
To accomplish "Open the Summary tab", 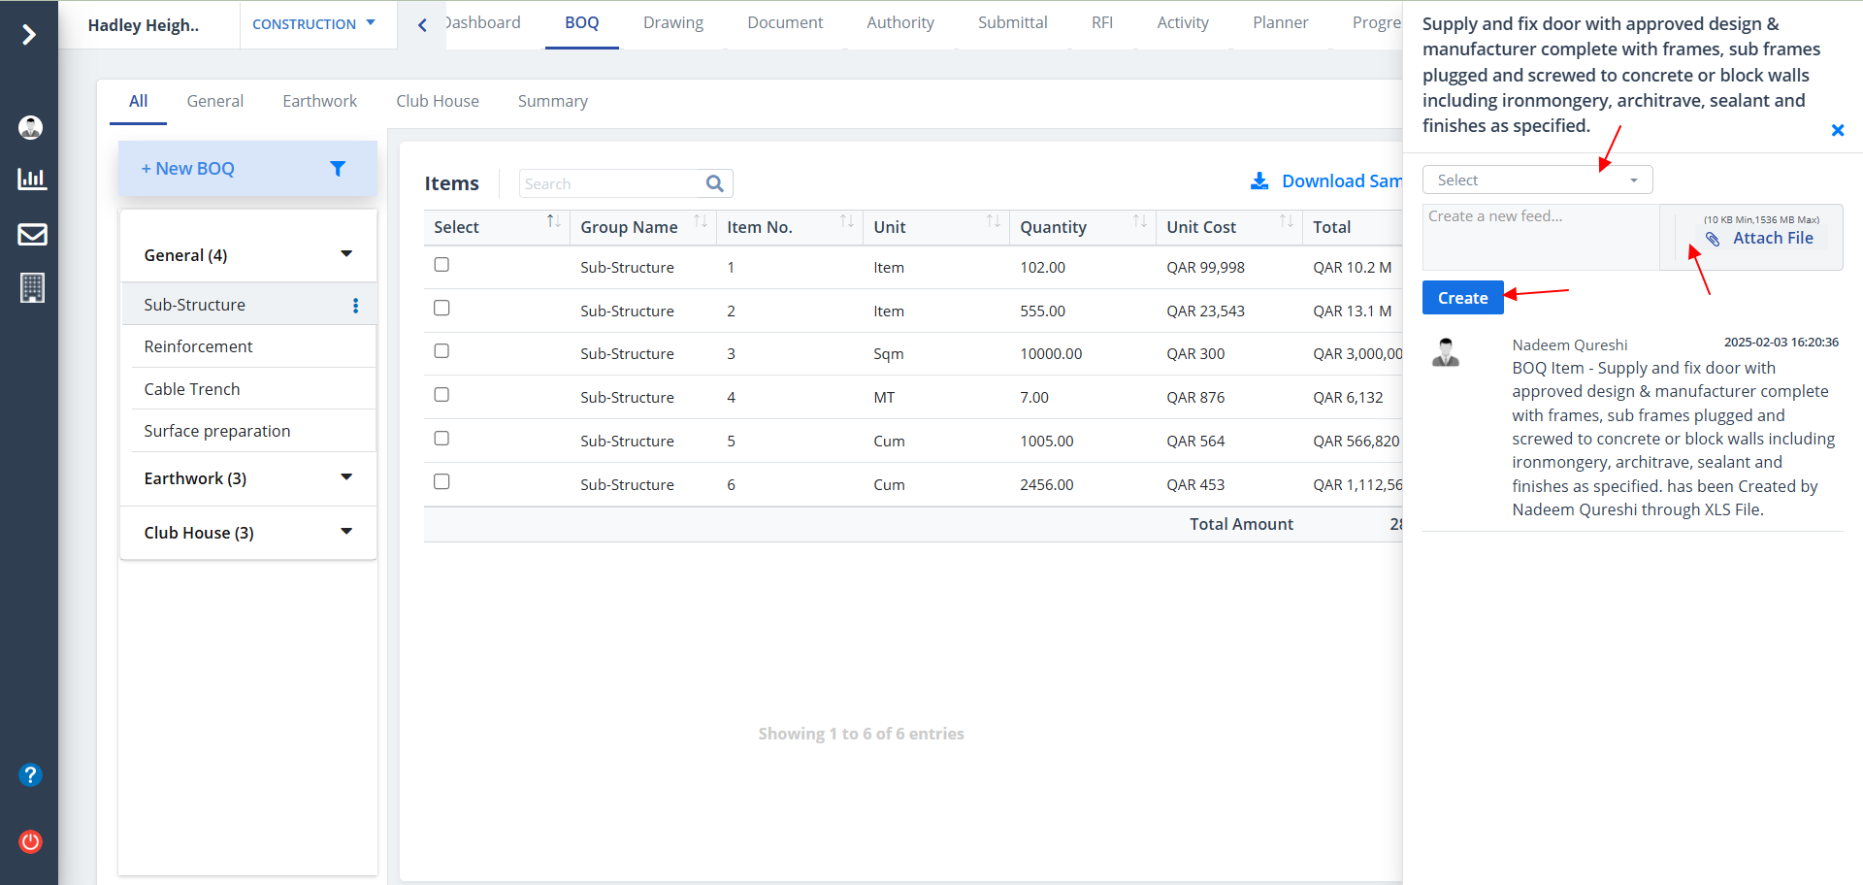I will click(552, 101).
